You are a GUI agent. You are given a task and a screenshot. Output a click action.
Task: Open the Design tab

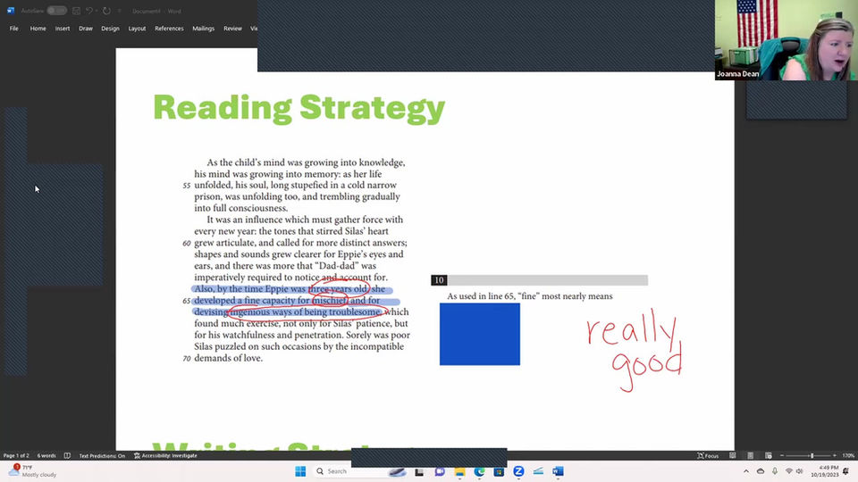(110, 29)
